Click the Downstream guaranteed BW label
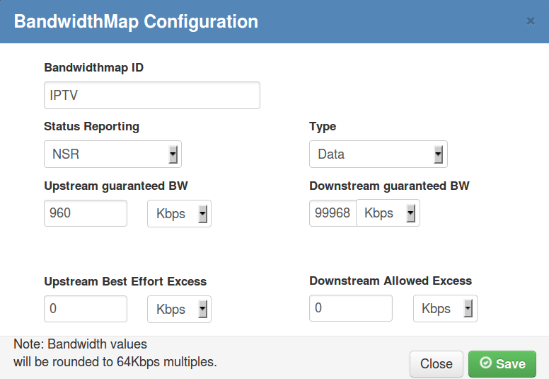This screenshot has width=549, height=379. click(389, 186)
